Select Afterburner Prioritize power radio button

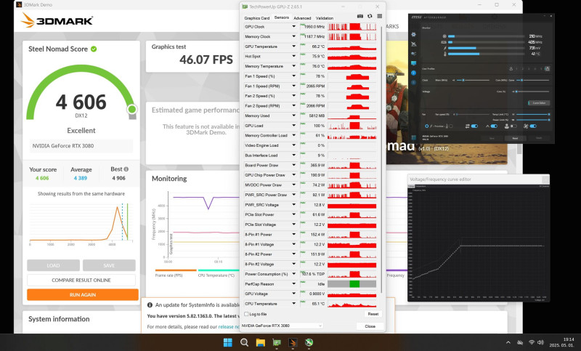pyautogui.click(x=427, y=126)
